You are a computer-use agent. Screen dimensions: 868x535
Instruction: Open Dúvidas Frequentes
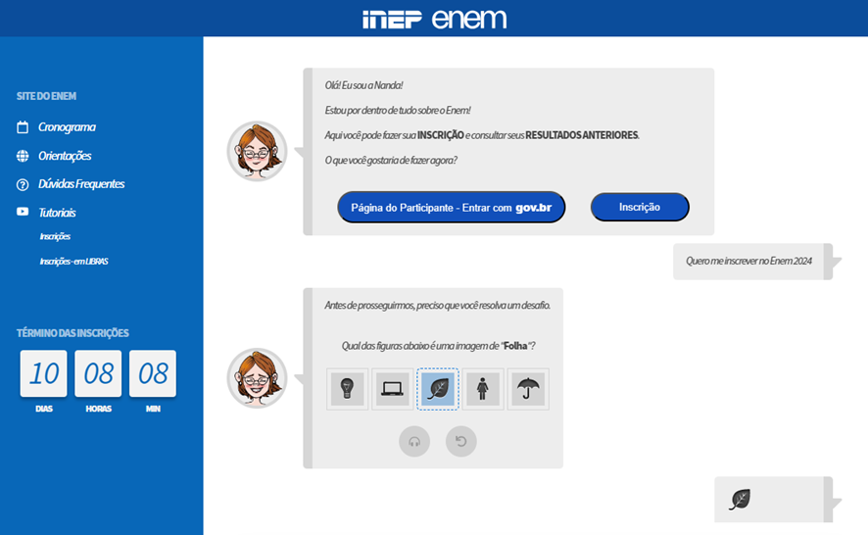81,184
